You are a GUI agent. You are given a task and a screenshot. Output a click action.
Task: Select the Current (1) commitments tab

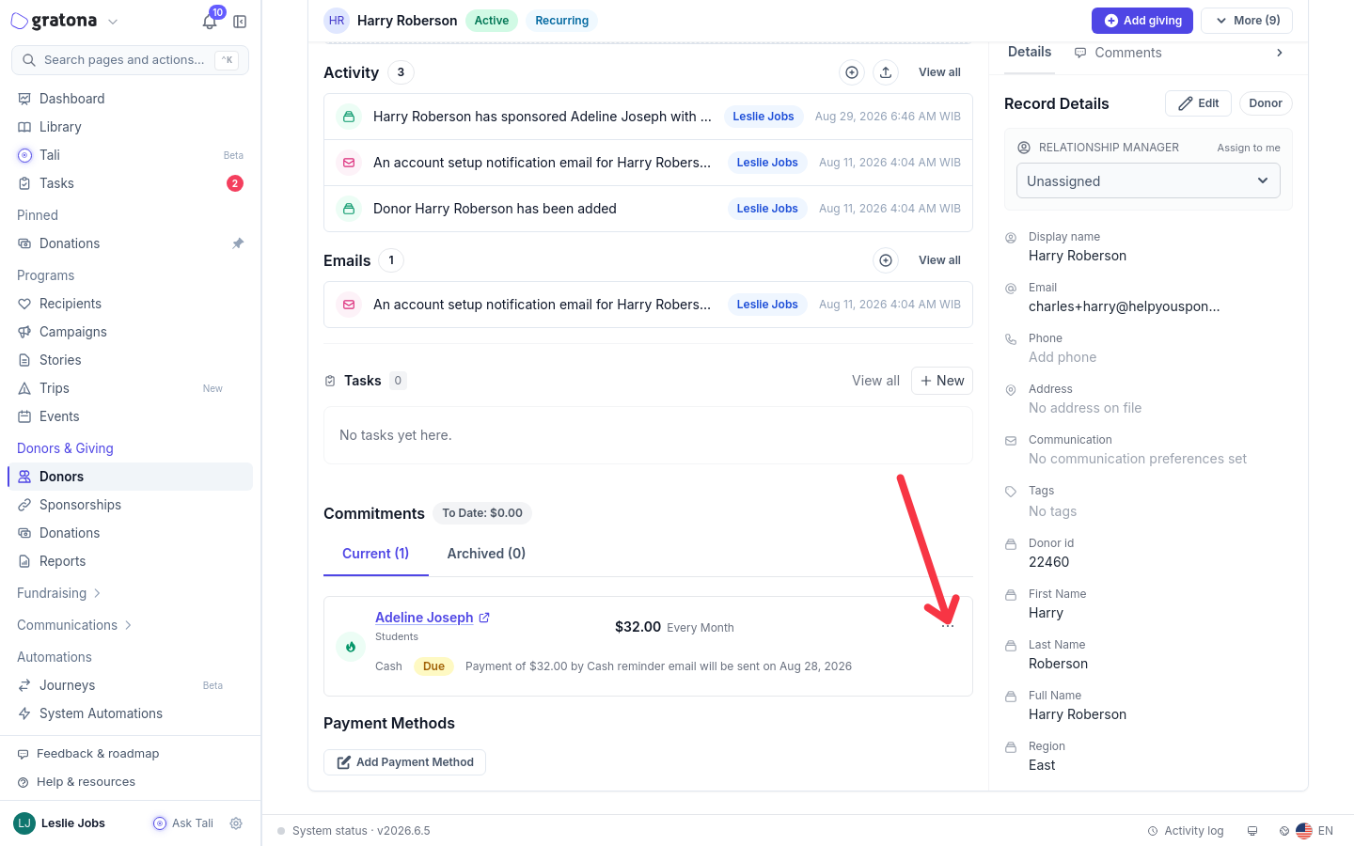coord(375,554)
